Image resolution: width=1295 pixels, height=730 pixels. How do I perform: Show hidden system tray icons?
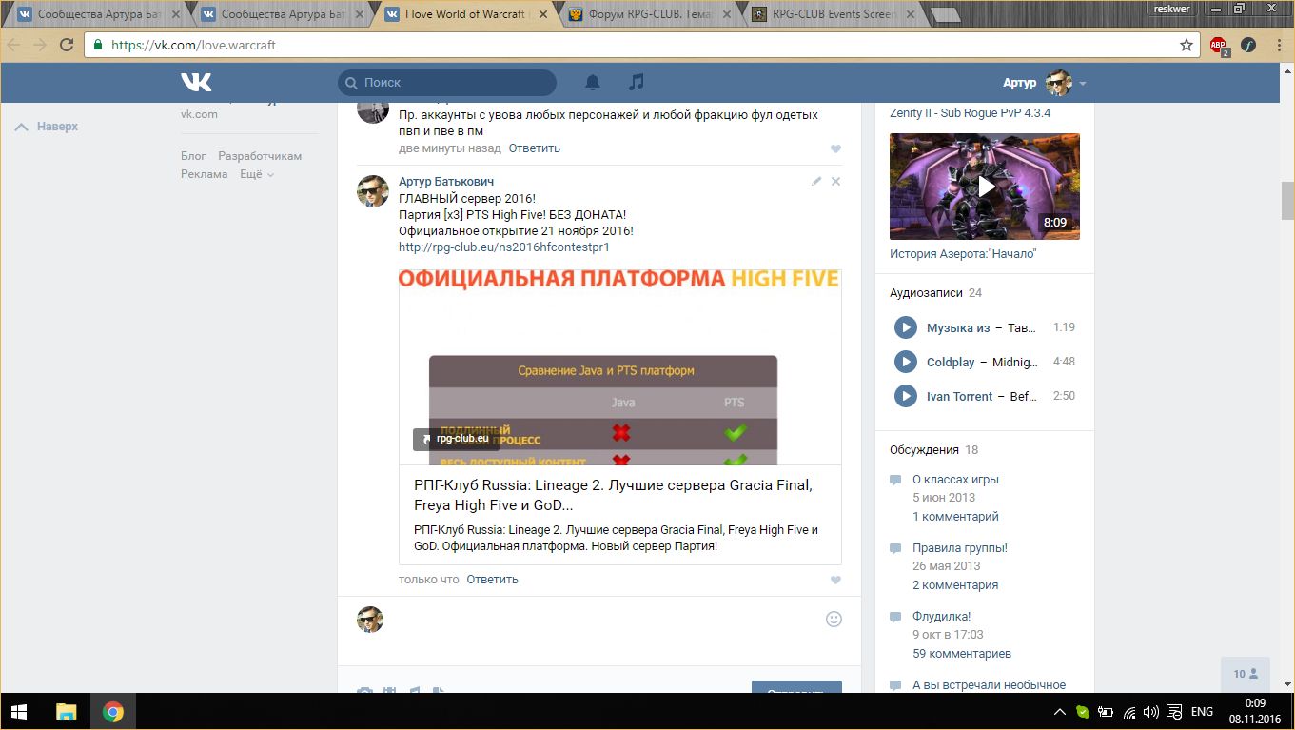(x=1059, y=712)
